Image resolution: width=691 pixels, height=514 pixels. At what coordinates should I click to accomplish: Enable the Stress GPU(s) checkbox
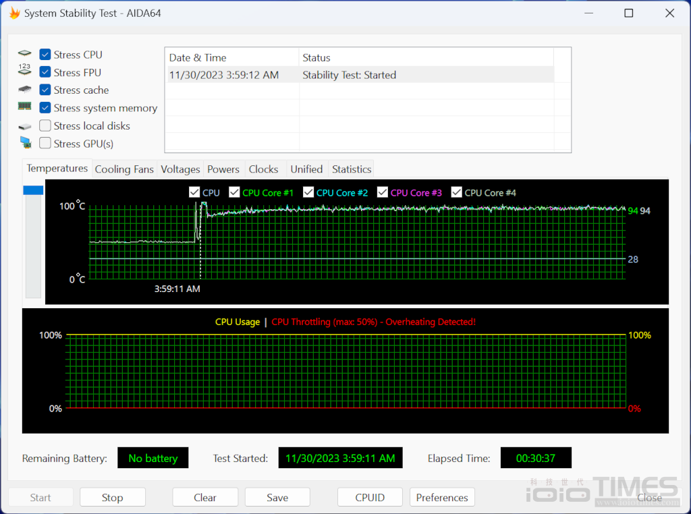coord(45,143)
